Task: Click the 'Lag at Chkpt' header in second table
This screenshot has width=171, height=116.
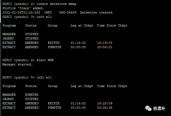Action: pos(82,86)
